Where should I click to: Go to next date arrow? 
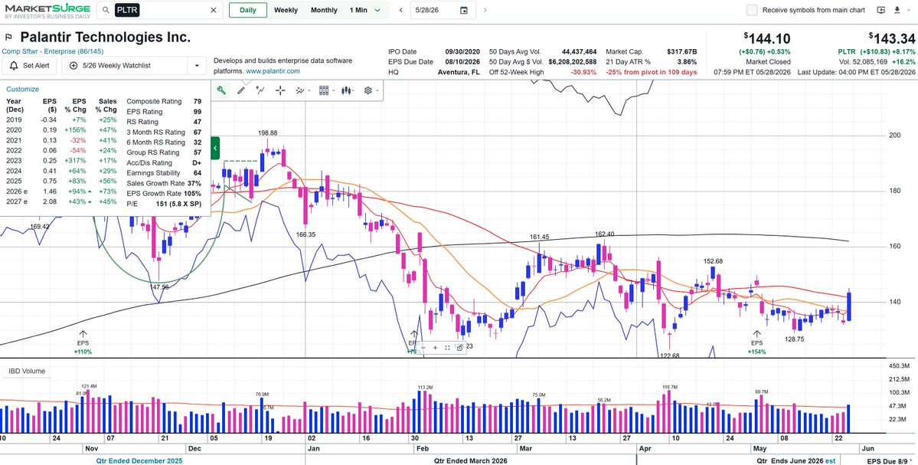(485, 10)
